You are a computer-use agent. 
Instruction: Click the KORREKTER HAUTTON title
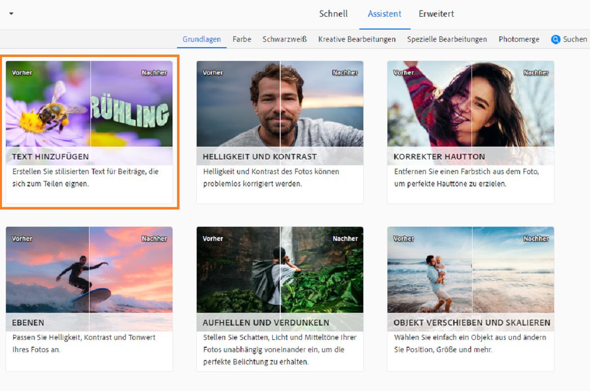tap(440, 157)
